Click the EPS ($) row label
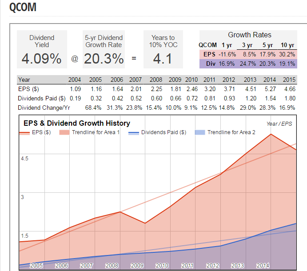 coord(28,89)
